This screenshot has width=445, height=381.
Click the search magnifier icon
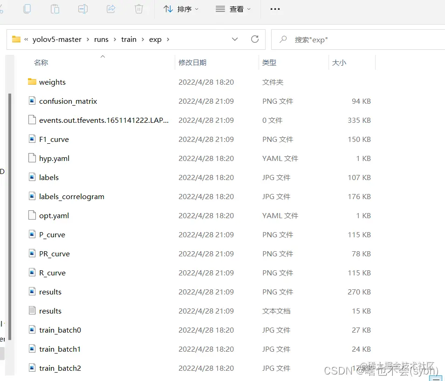pos(283,40)
